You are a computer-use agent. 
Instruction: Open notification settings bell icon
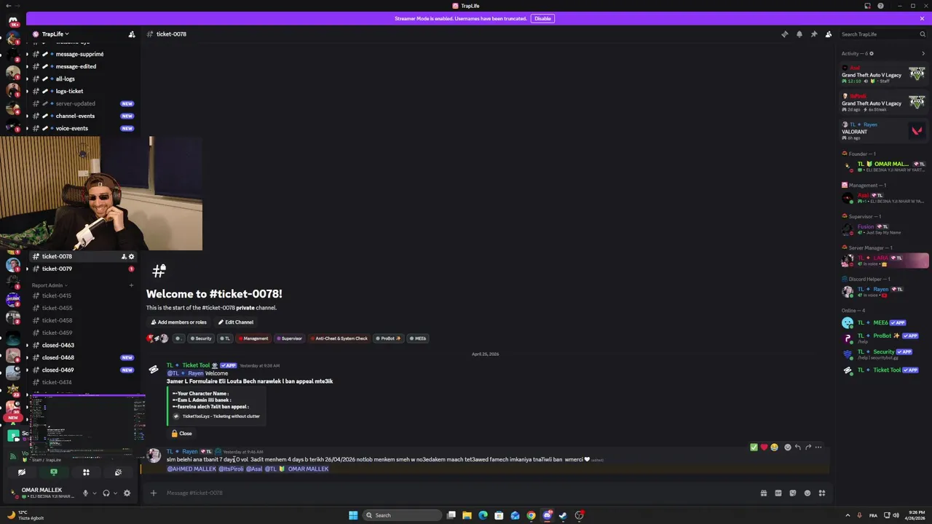pos(799,34)
